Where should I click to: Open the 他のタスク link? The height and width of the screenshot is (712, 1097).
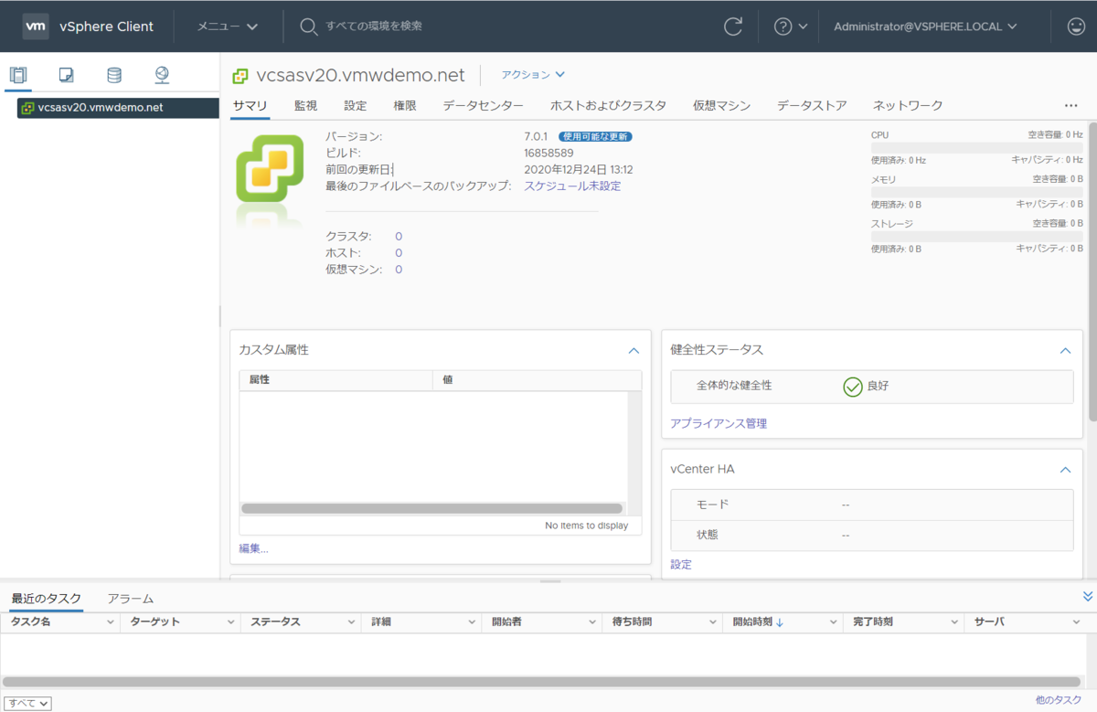[1059, 700]
